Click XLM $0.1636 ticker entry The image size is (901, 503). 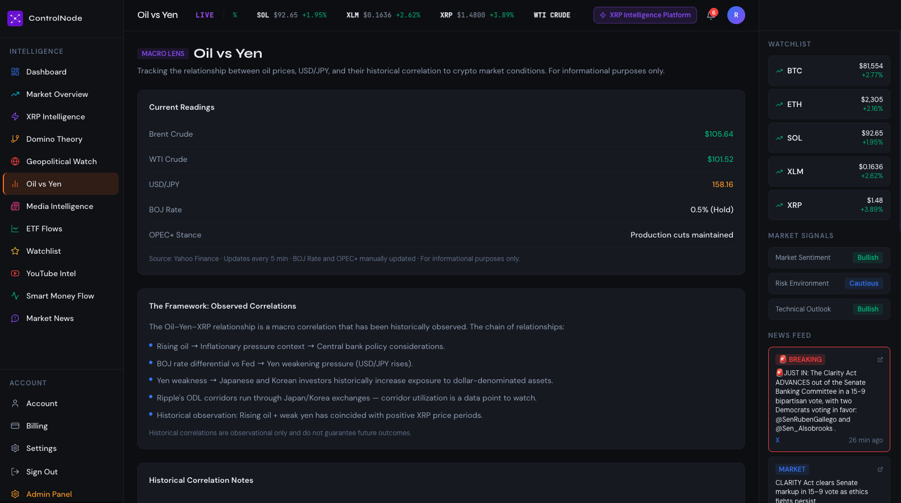383,15
